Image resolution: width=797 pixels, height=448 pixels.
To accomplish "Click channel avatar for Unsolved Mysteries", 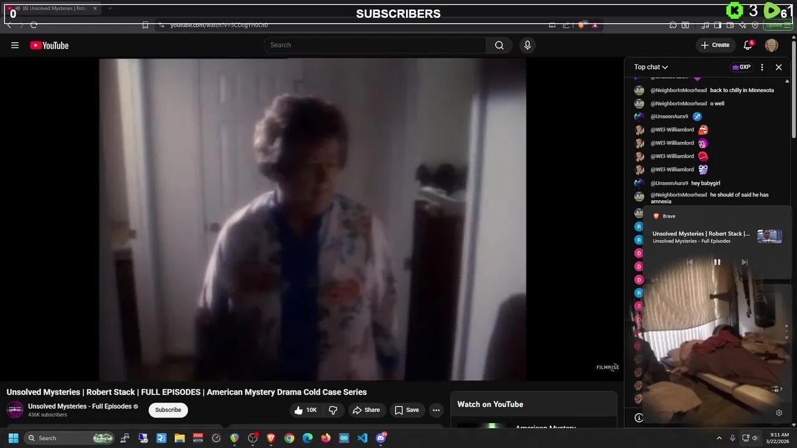I will (x=15, y=409).
